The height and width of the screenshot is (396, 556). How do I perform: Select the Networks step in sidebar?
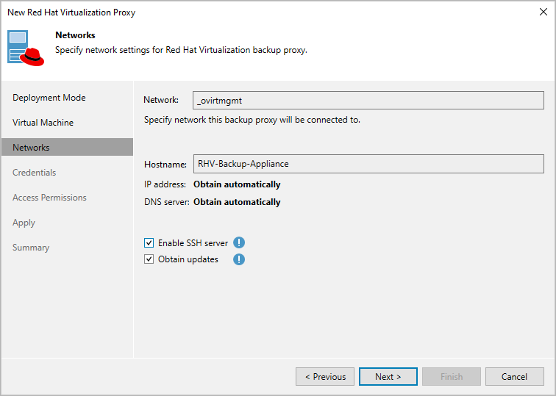[68, 147]
